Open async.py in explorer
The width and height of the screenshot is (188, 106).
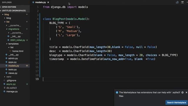[11, 84]
